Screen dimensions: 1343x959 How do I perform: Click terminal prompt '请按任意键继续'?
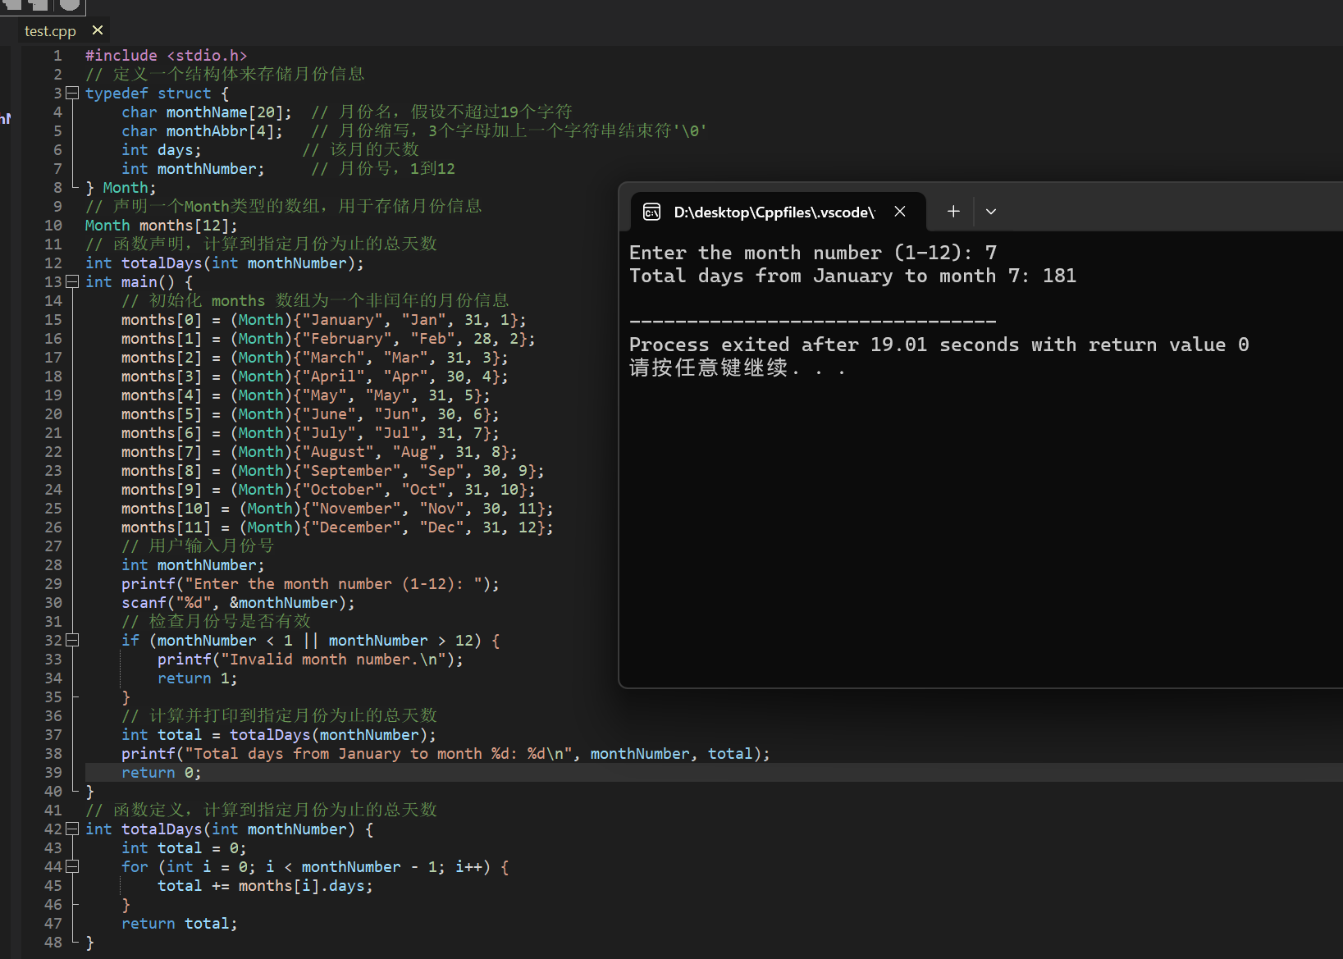tap(709, 368)
